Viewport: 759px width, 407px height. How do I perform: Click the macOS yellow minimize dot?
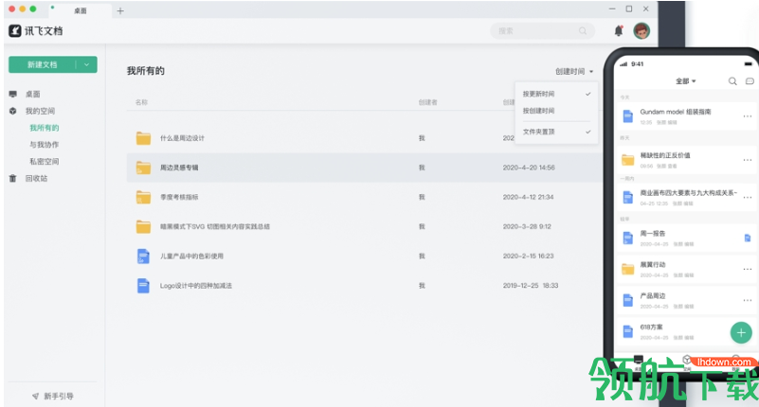(x=22, y=9)
